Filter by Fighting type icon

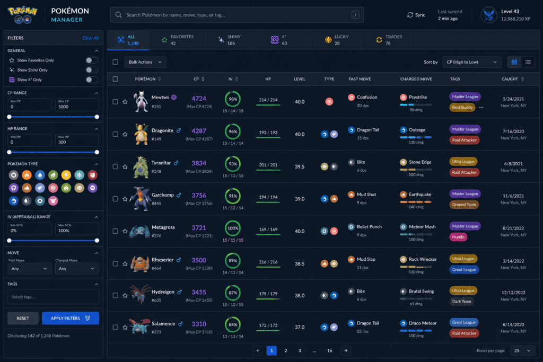coord(92,175)
